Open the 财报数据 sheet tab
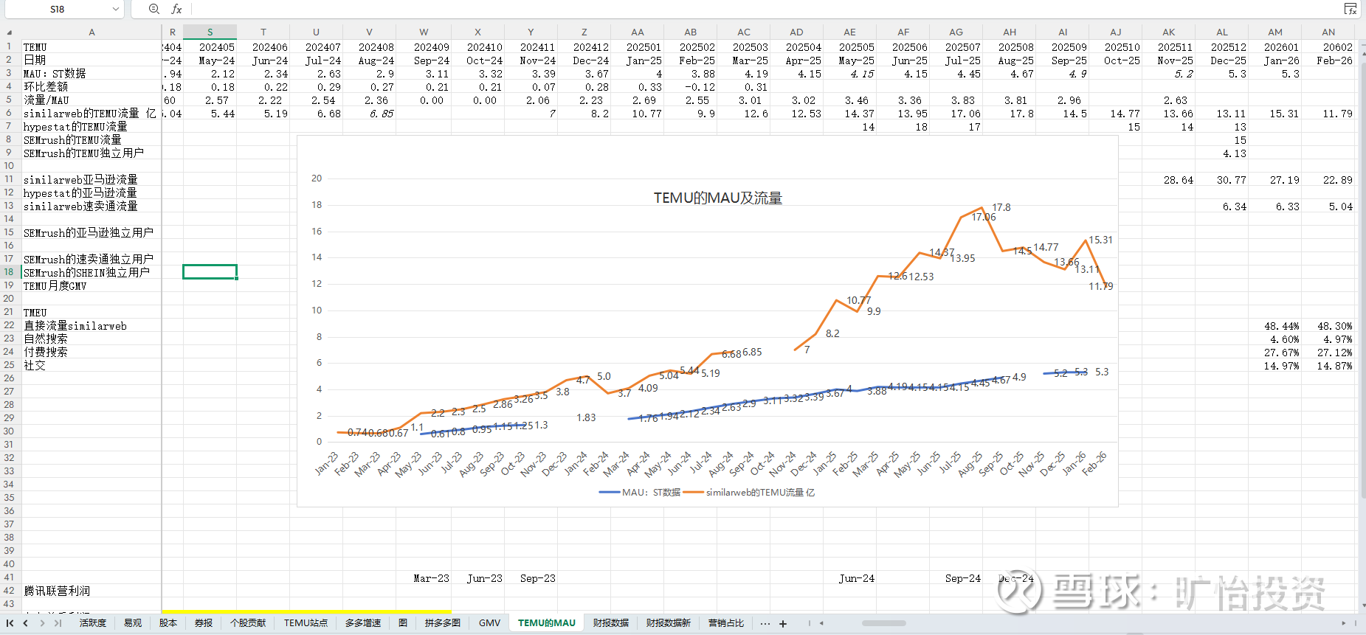 click(611, 623)
